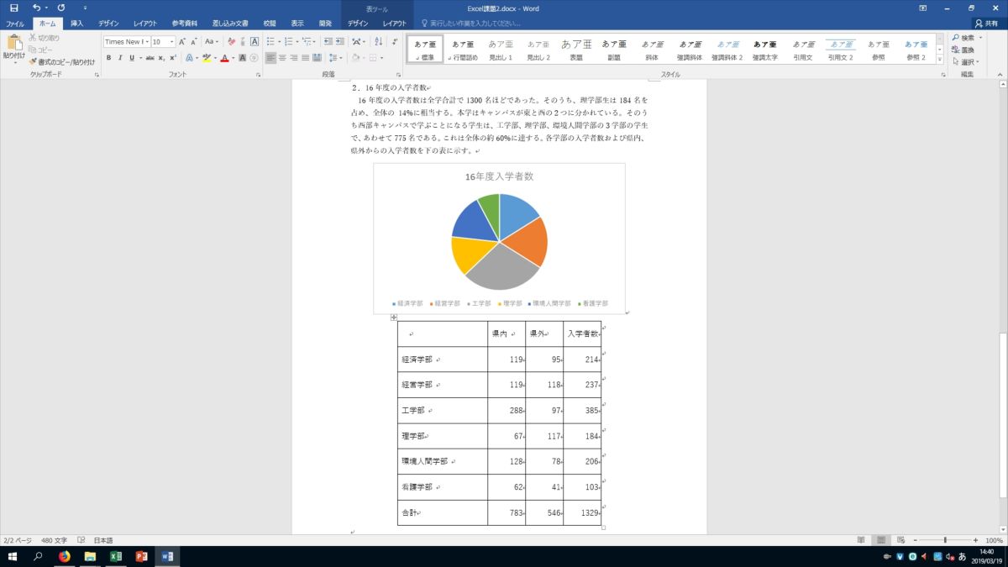Decrease font size with the shrink font icon
The image size is (1008, 567).
[x=194, y=41]
